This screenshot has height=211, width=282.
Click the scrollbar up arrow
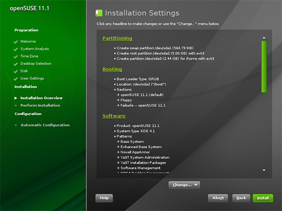click(264, 38)
